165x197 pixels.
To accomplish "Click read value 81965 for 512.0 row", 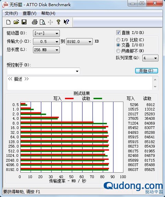I will click(x=150, y=151).
